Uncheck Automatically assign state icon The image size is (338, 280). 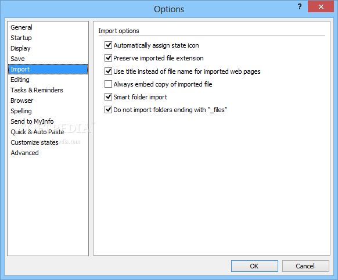click(108, 45)
